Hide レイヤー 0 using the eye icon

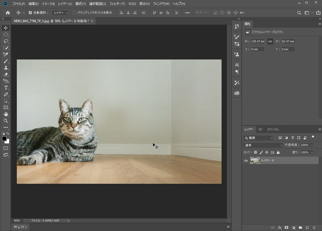[246, 161]
